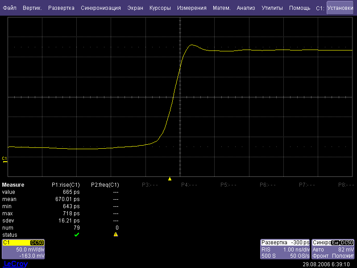Select the P2:freq(C1) measurement column
Image resolution: width=357 pixels, height=268 pixels.
click(105, 184)
